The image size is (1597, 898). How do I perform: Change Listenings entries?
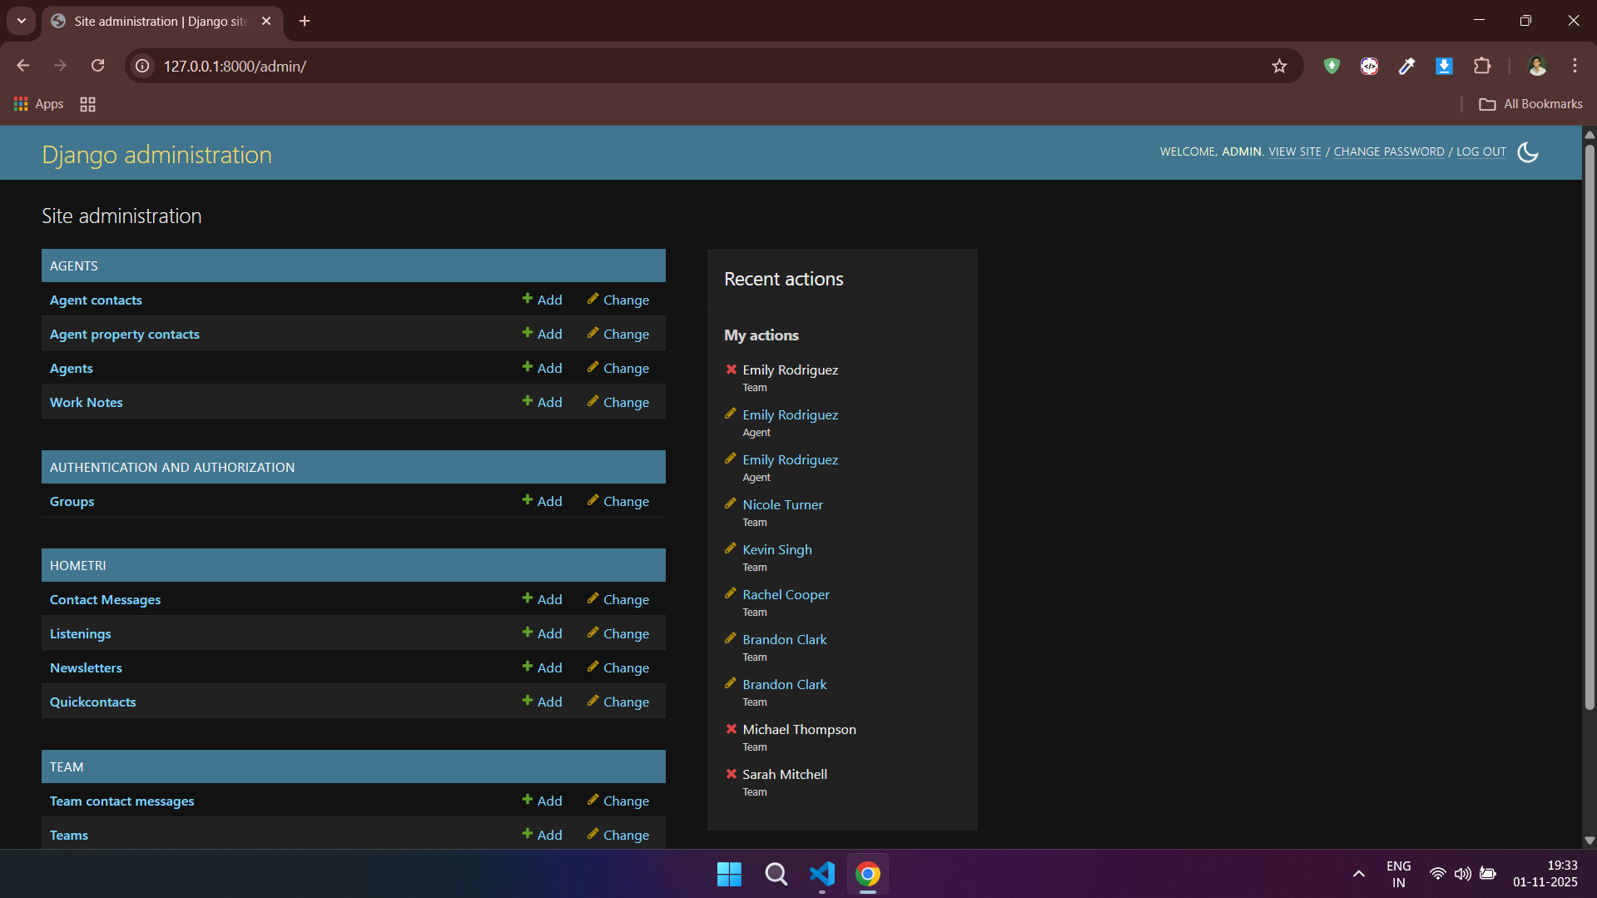[617, 633]
